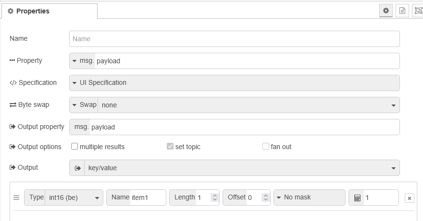Click the Name input field
The width and height of the screenshot is (423, 221).
pos(235,39)
